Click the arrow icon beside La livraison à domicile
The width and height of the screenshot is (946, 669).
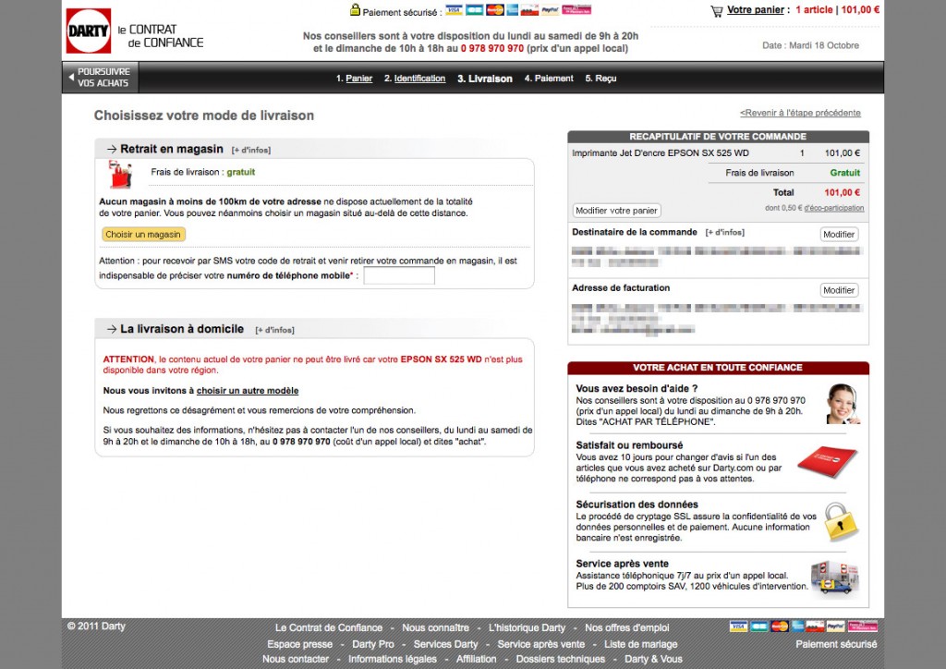112,329
